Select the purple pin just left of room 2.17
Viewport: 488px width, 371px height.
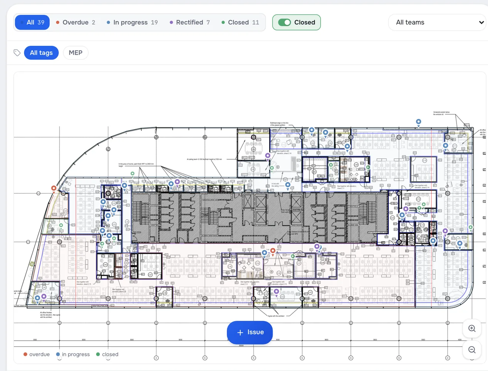[x=445, y=232]
